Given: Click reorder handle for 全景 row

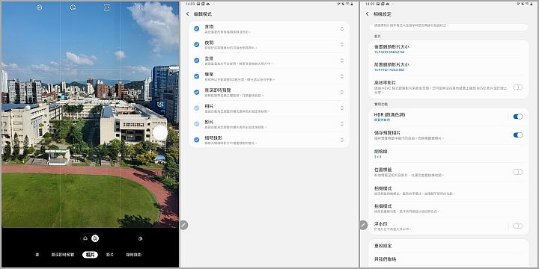Looking at the screenshot, I should pyautogui.click(x=342, y=60).
